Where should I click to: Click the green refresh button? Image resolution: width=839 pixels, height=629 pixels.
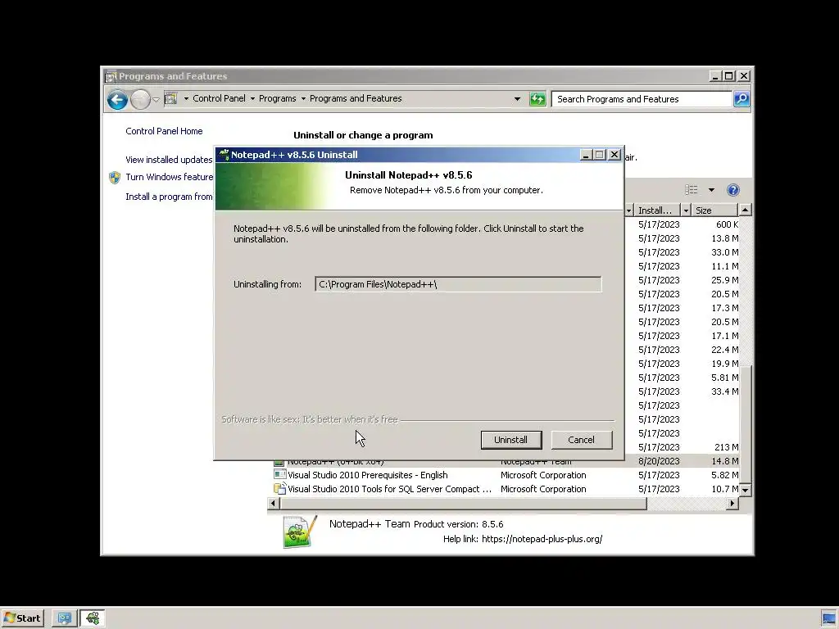pyautogui.click(x=537, y=99)
